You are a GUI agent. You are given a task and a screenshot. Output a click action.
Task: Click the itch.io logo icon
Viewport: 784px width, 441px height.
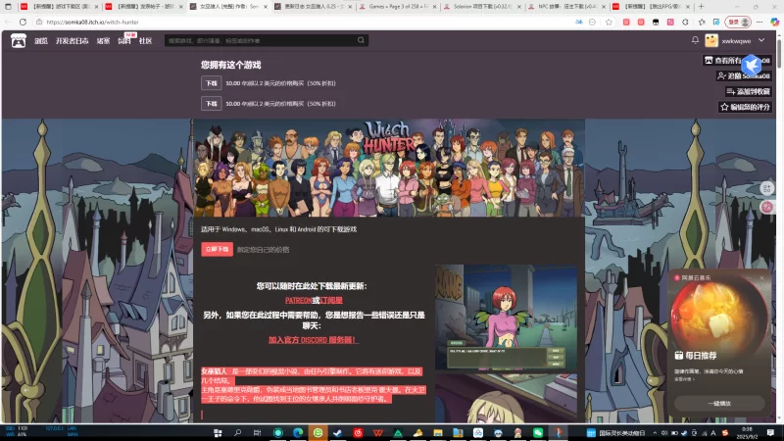(x=19, y=40)
